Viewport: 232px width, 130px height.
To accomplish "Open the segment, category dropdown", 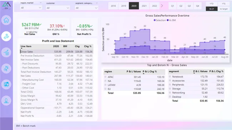I will 86,8.
